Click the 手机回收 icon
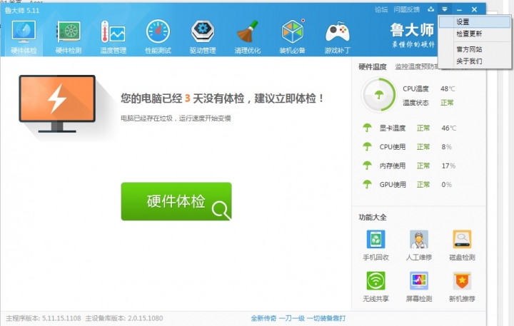The image size is (514, 326). (376, 240)
